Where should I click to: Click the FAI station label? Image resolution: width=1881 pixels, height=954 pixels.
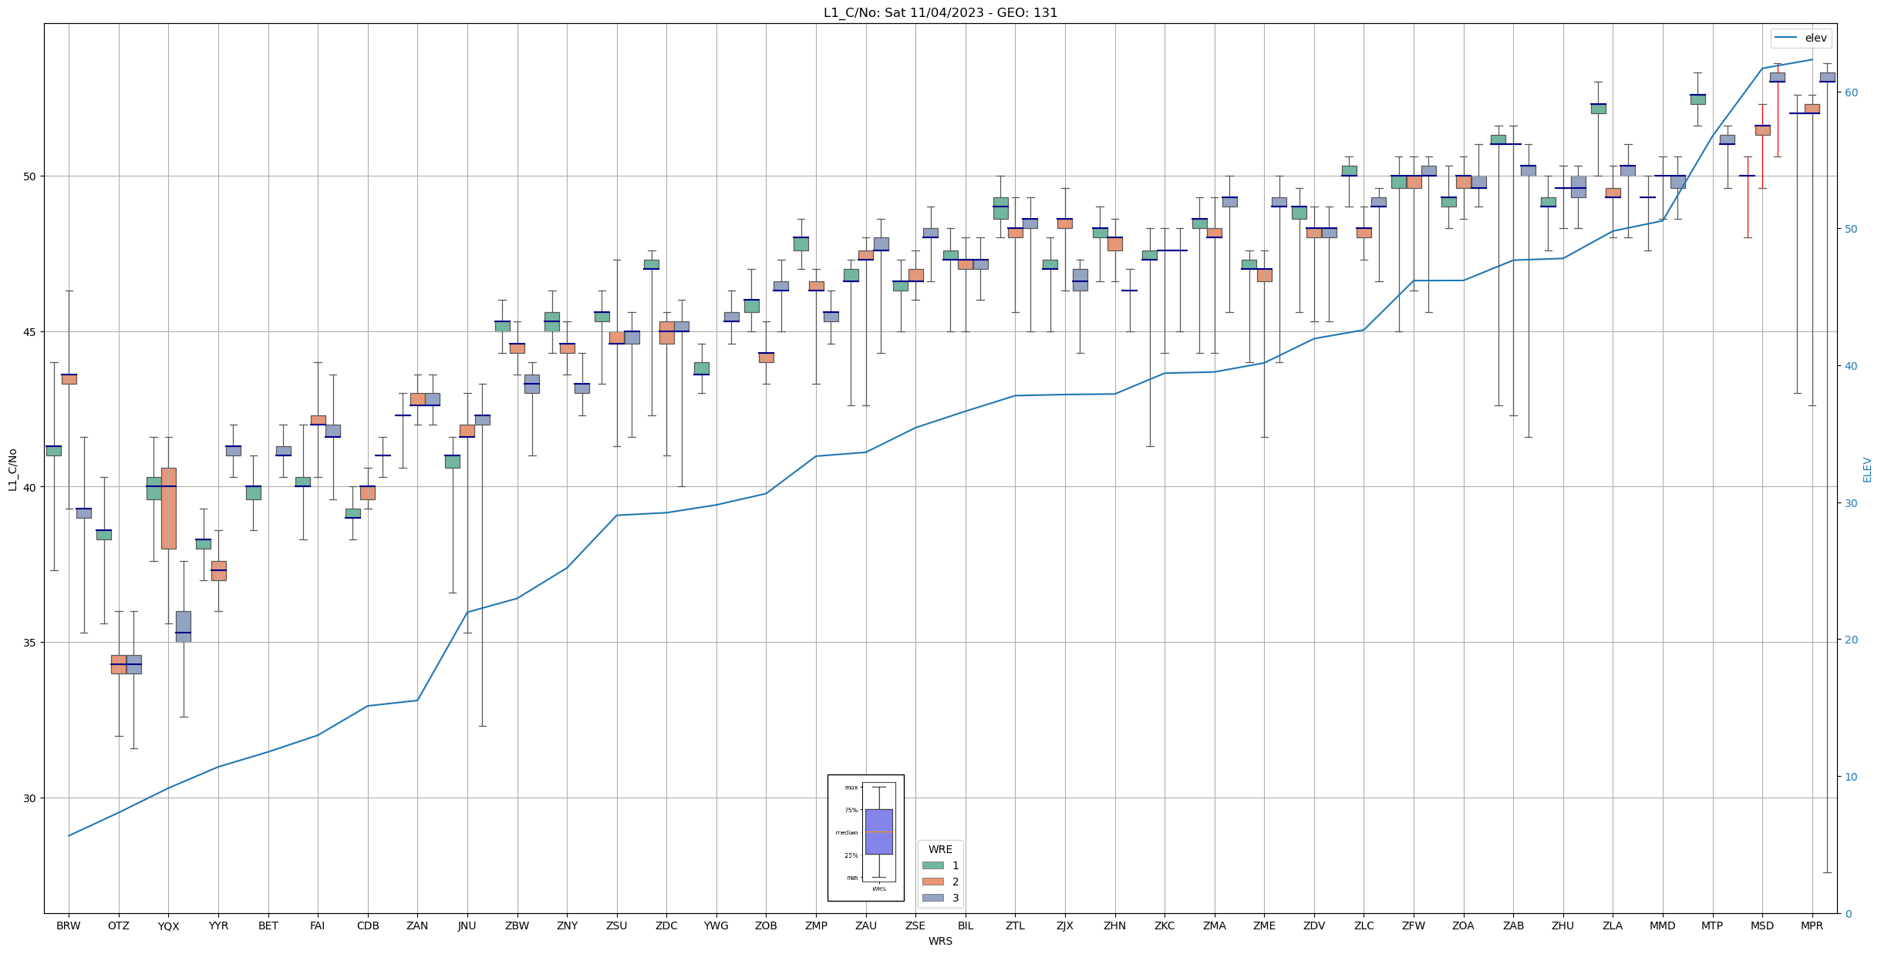(318, 925)
